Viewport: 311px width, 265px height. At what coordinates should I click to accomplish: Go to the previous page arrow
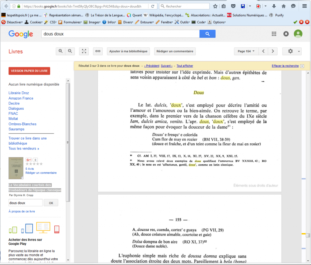pyautogui.click(x=264, y=51)
